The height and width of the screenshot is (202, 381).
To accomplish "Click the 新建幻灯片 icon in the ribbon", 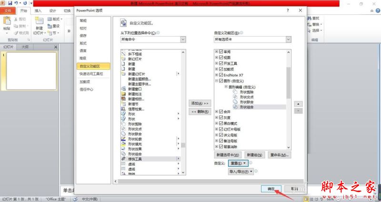I will (x=39, y=21).
